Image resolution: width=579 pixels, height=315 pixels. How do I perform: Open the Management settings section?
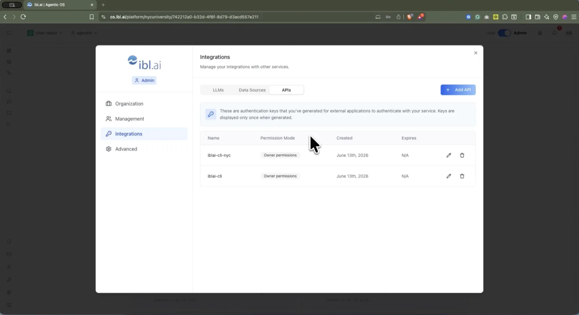(x=144, y=119)
